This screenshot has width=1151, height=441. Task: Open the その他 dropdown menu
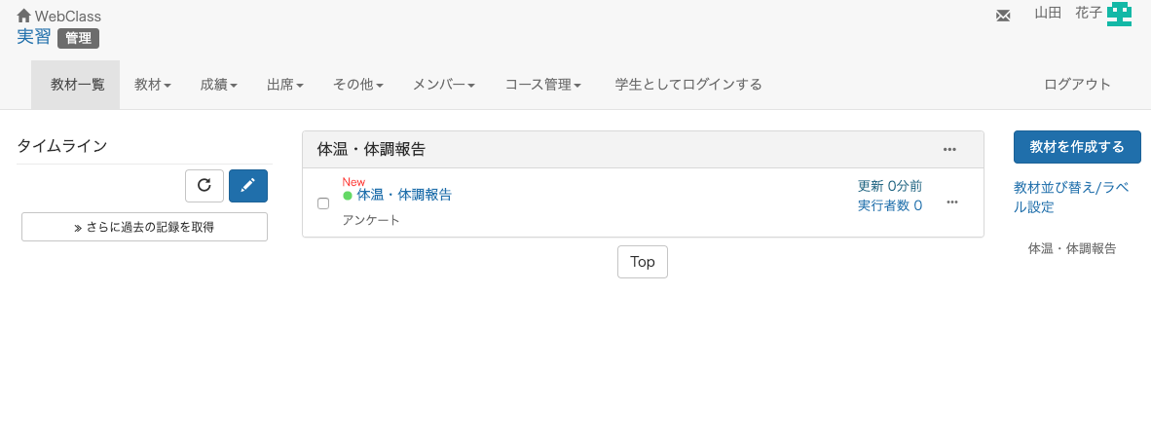(358, 85)
